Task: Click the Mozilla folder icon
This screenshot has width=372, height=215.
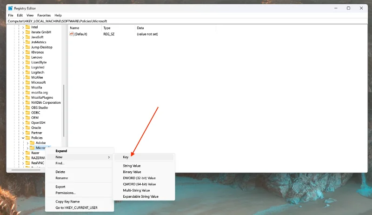Action: tap(28, 87)
